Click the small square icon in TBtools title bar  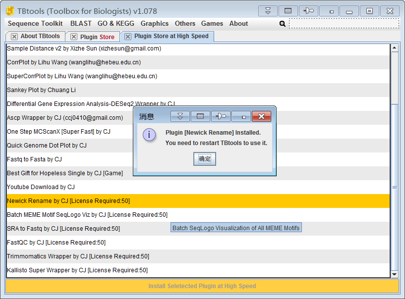(x=329, y=11)
